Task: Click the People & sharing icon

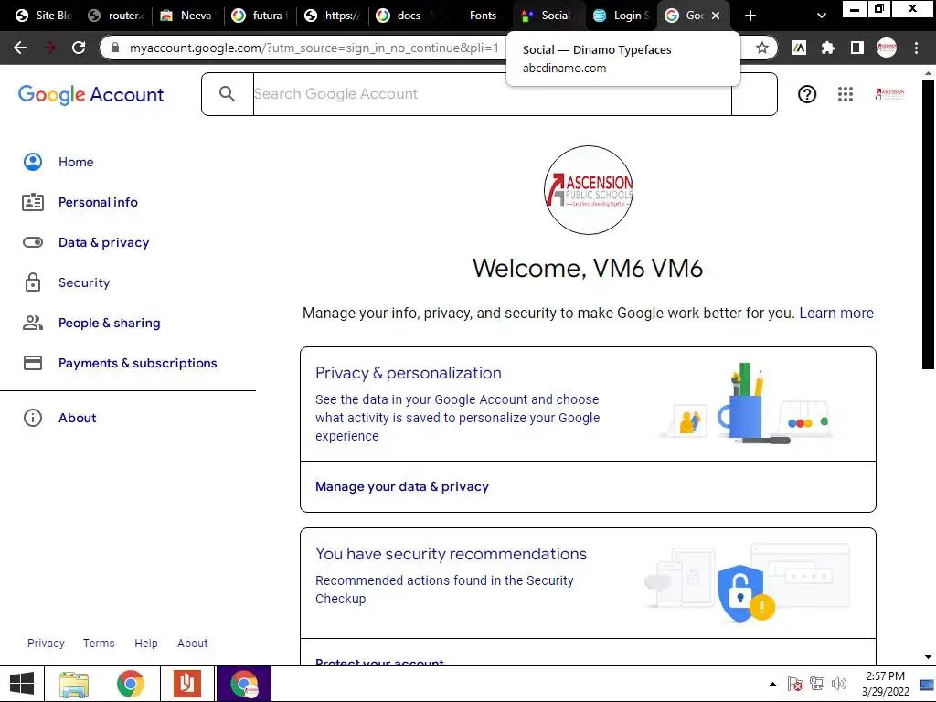Action: click(x=33, y=323)
